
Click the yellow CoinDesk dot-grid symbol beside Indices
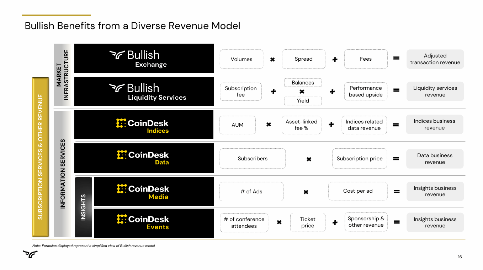pyautogui.click(x=121, y=123)
